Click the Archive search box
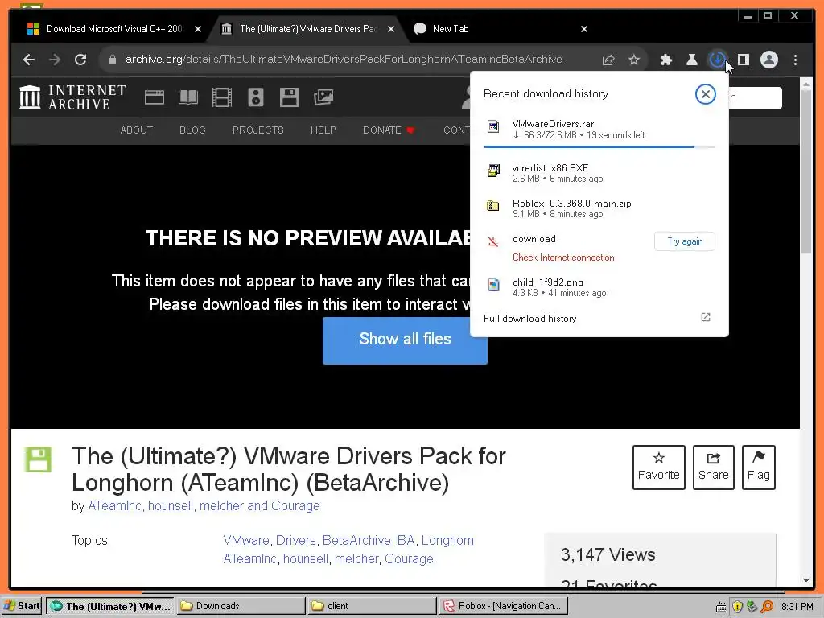The height and width of the screenshot is (618, 824). click(755, 97)
